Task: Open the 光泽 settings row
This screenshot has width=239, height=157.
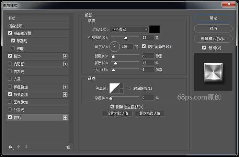Action: click(37, 79)
